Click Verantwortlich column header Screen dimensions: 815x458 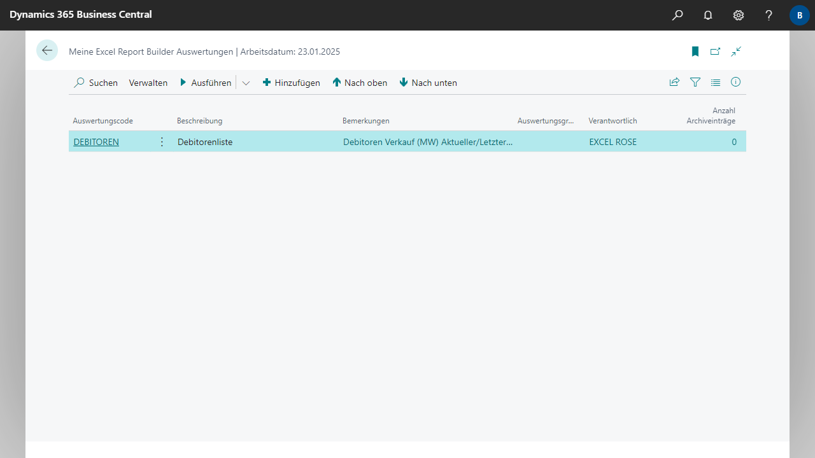point(613,121)
